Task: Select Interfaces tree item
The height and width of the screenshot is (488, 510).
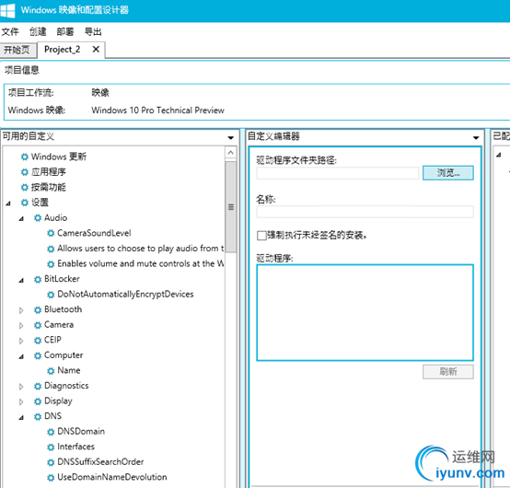Action: point(75,447)
